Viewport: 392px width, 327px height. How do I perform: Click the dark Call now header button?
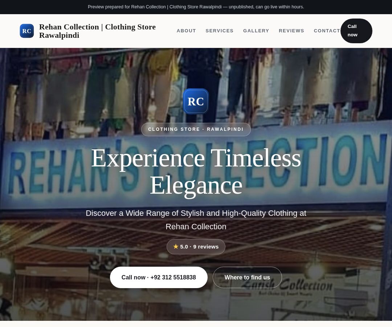click(x=356, y=31)
